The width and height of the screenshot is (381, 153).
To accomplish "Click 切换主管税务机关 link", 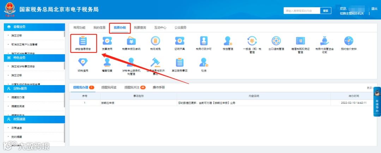I will click(352, 14).
